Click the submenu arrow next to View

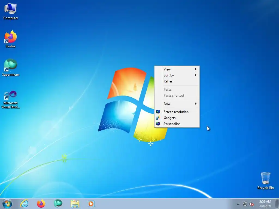pos(196,69)
